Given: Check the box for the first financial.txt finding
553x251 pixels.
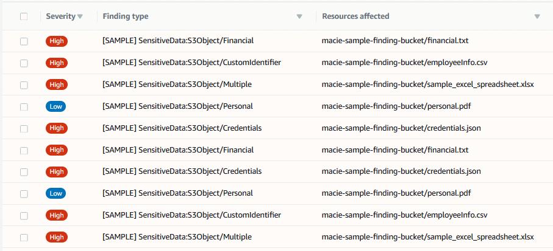Looking at the screenshot, I should [24, 41].
